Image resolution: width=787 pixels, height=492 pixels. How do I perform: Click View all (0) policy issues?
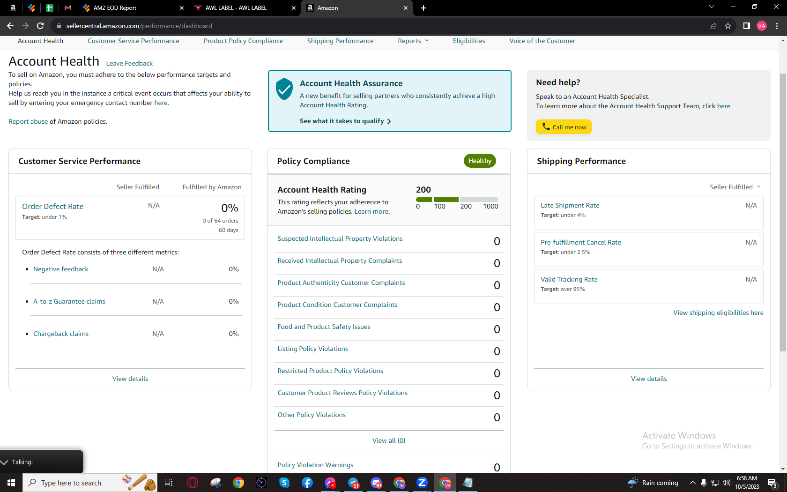point(389,440)
